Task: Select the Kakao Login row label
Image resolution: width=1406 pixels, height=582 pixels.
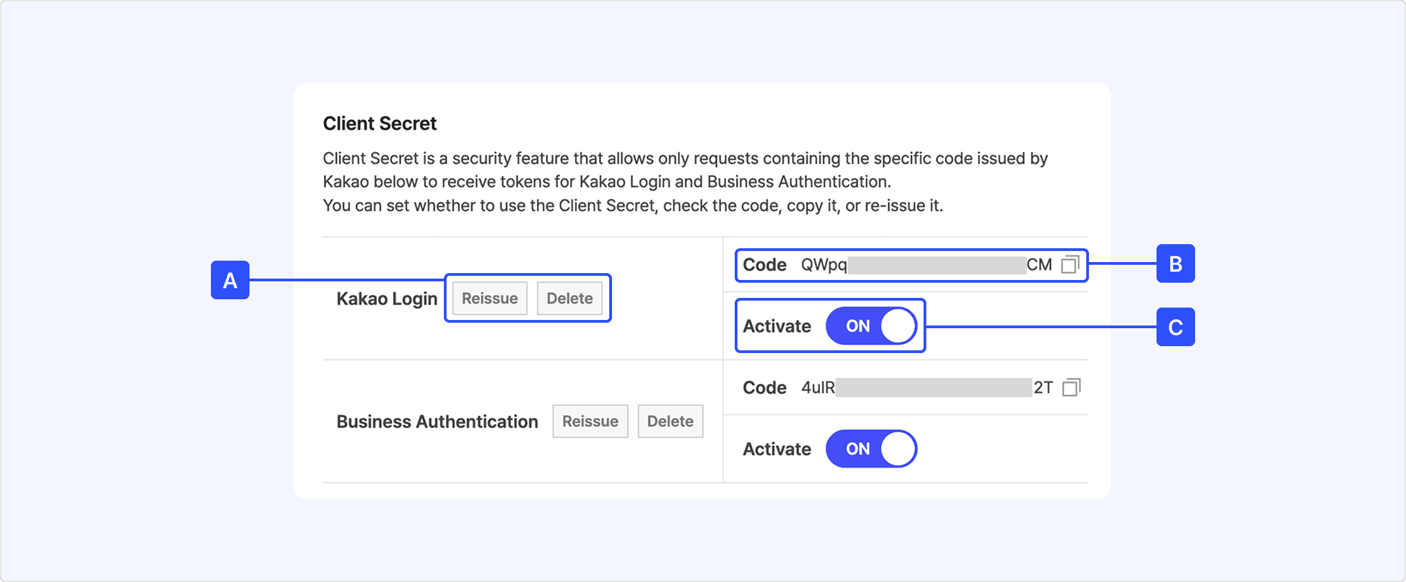Action: [387, 299]
